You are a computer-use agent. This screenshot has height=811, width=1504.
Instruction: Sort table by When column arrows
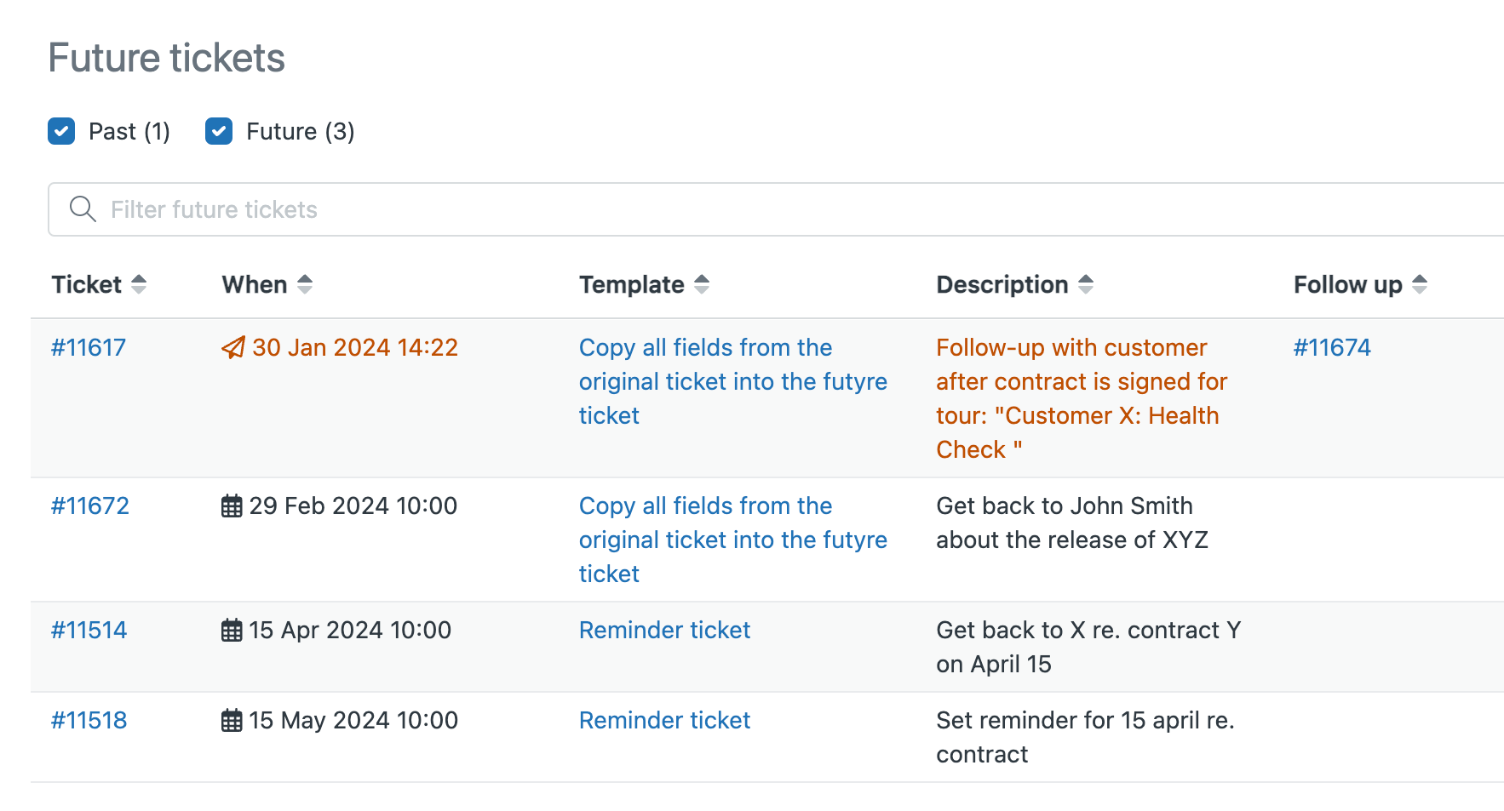(x=305, y=284)
